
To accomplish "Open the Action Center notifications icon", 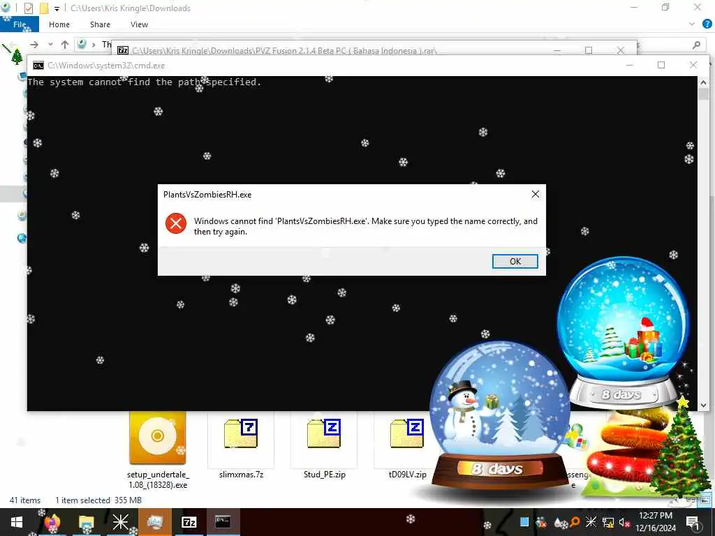I will pyautogui.click(x=693, y=522).
